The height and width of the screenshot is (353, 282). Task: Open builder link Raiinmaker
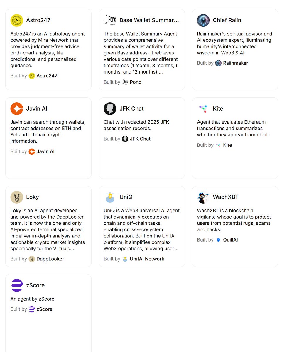coord(235,63)
